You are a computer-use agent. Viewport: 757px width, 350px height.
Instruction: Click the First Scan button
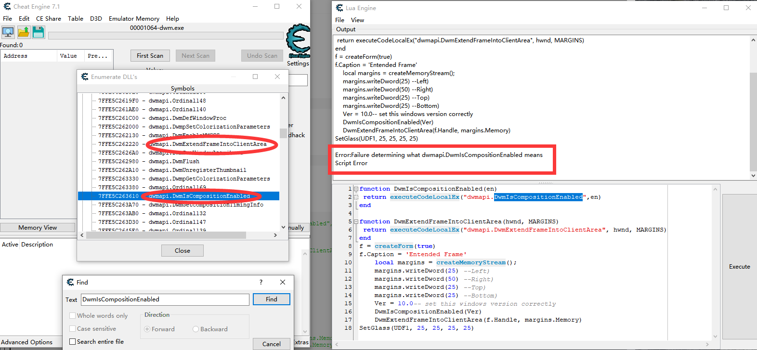click(150, 55)
